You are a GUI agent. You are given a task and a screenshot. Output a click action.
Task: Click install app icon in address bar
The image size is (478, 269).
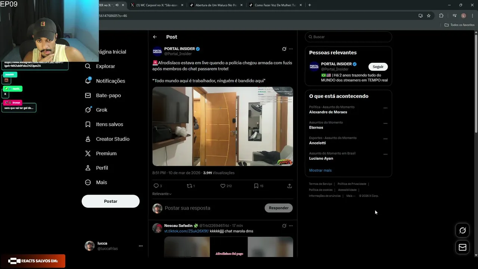pos(420,16)
